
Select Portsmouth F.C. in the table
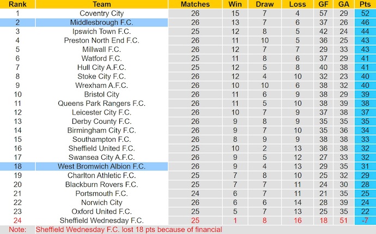(x=101, y=193)
